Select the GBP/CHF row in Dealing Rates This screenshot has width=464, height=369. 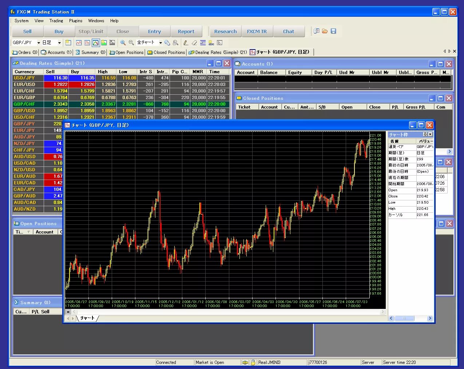click(x=121, y=104)
